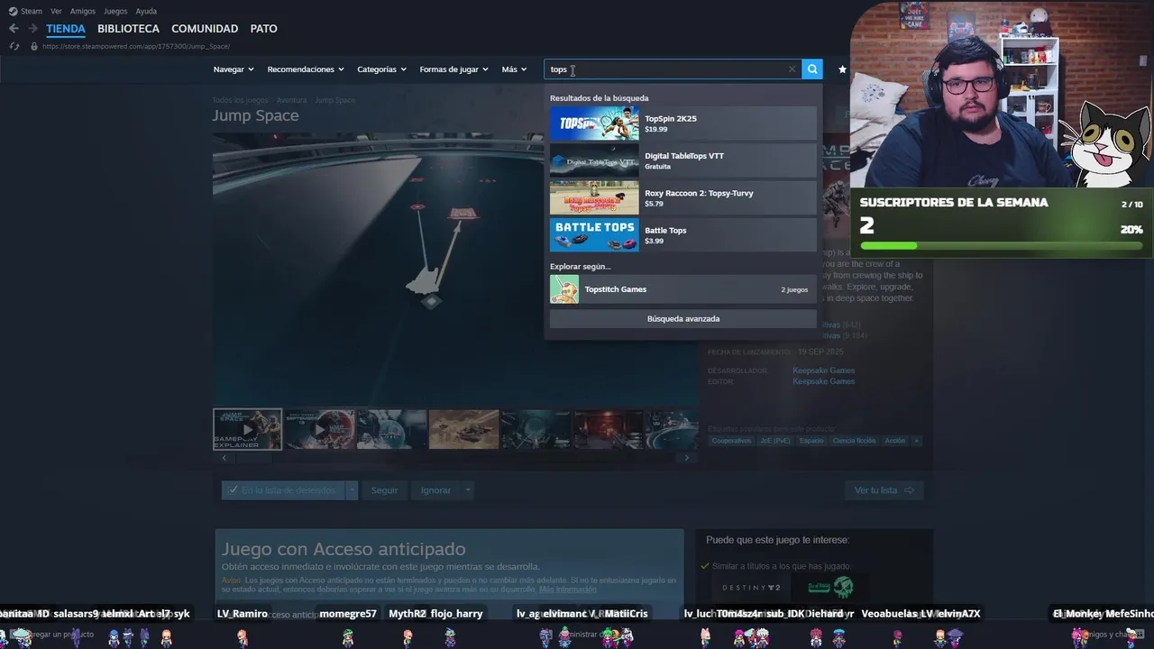Open the sandy tank screenshot thumbnail
1154x649 pixels.
(x=463, y=429)
